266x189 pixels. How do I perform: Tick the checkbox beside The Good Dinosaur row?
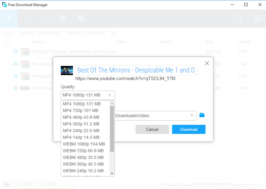(x=7, y=88)
